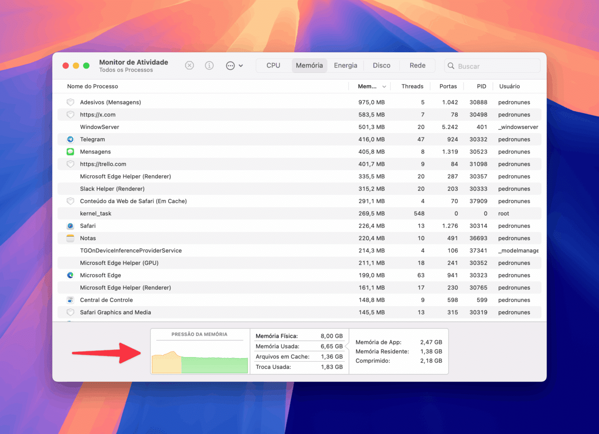Switch to the Disco tab
This screenshot has width=599, height=434.
point(382,66)
